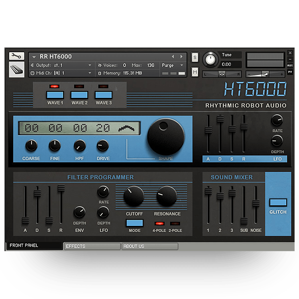Image resolution: width=299 pixels, height=299 pixels.
Task: Click the Max voices value 136
Action: point(151,65)
